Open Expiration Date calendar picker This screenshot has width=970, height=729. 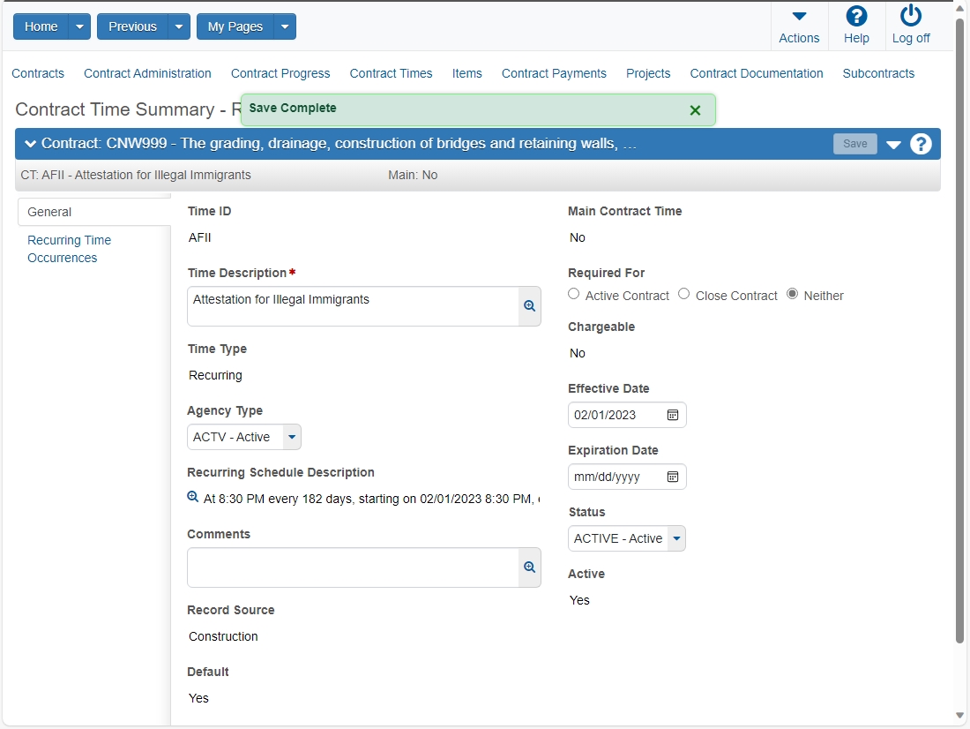pyautogui.click(x=673, y=477)
